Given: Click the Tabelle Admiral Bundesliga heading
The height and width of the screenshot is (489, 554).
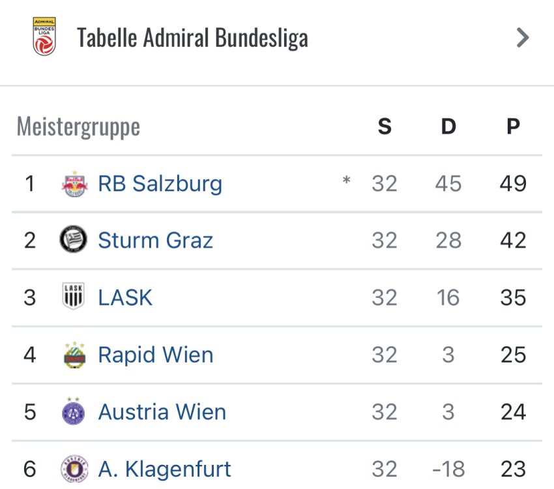Looking at the screenshot, I should (192, 38).
